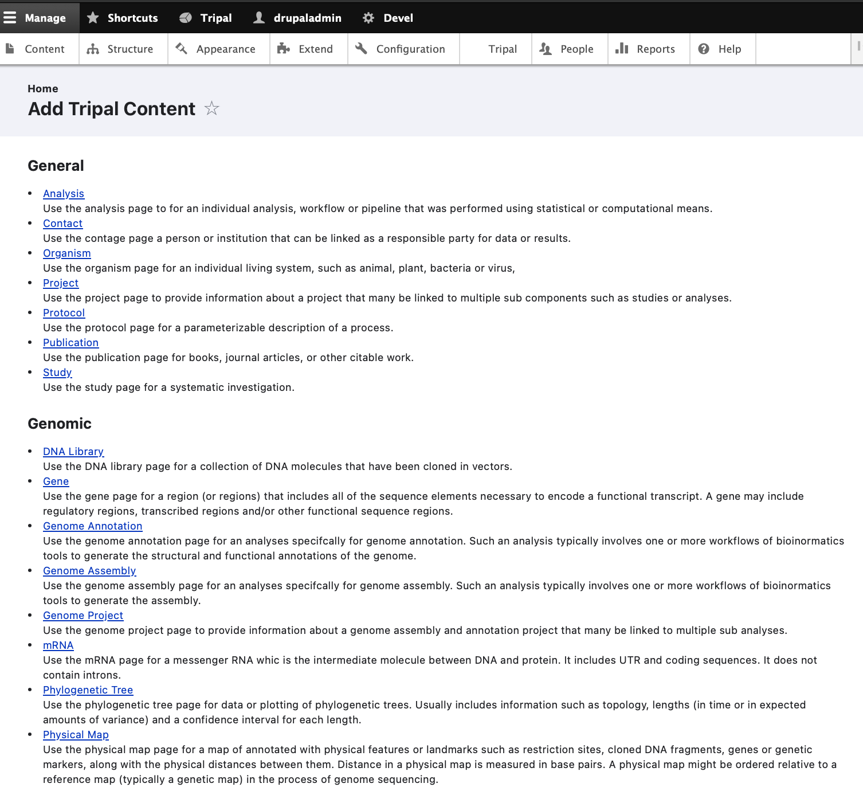
Task: Open the Analysis content type link
Action: pos(64,194)
